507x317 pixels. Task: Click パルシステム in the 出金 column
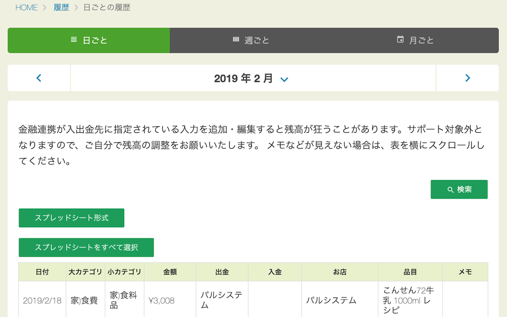point(221,300)
